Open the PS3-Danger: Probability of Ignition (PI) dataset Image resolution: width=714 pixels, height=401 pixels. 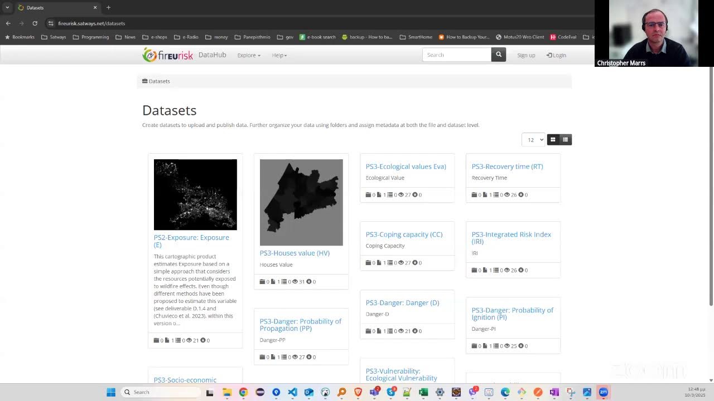pyautogui.click(x=513, y=314)
